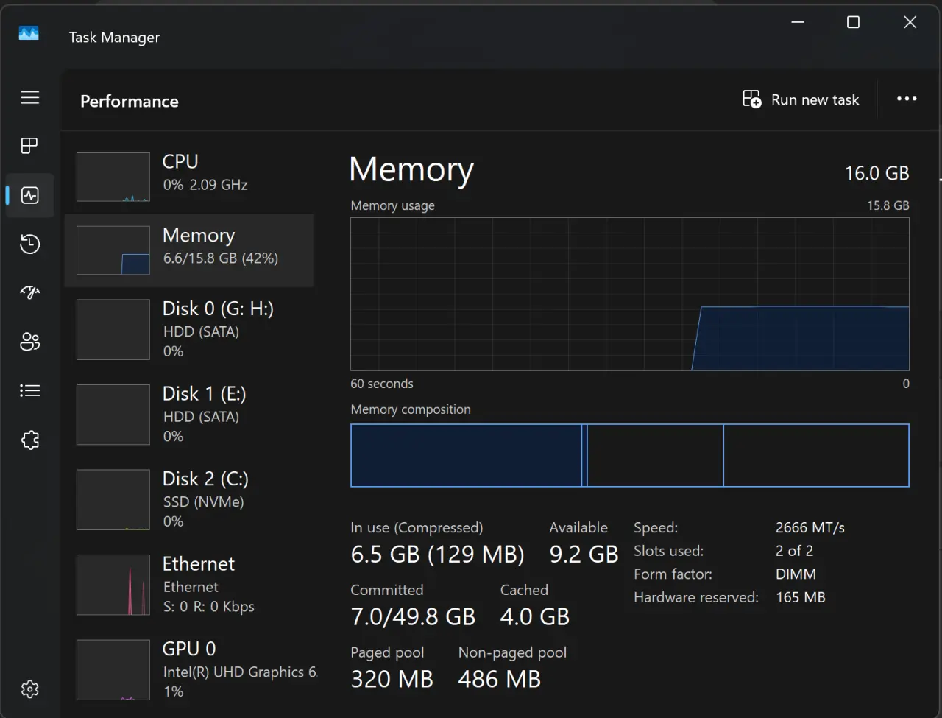This screenshot has width=942, height=718.
Task: Select the Performance page icon
Action: pos(30,195)
